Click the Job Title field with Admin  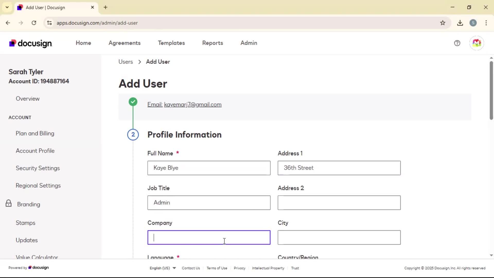pyautogui.click(x=209, y=203)
